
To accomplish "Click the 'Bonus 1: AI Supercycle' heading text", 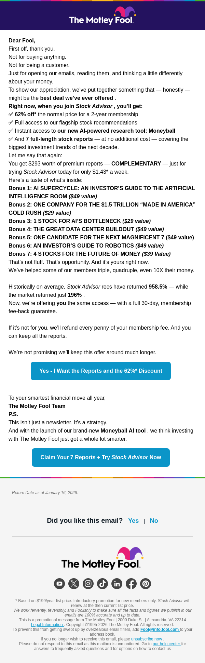I will point(101,188).
